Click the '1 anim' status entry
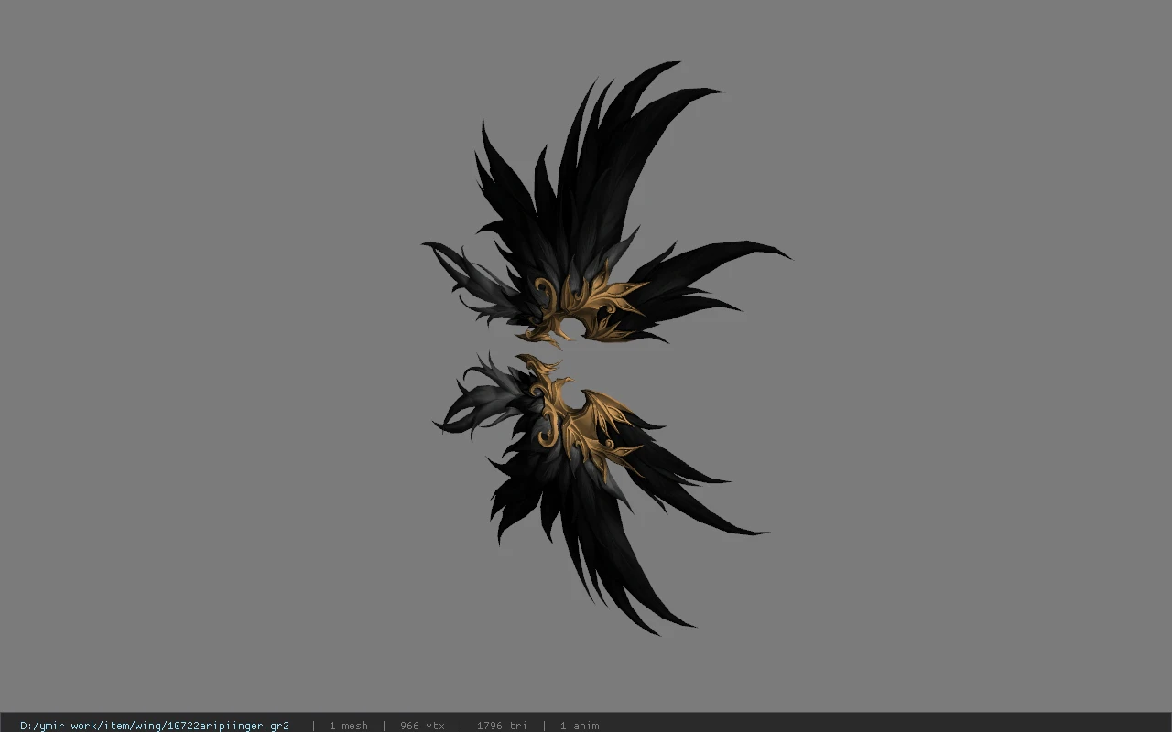This screenshot has width=1172, height=732. 580,726
